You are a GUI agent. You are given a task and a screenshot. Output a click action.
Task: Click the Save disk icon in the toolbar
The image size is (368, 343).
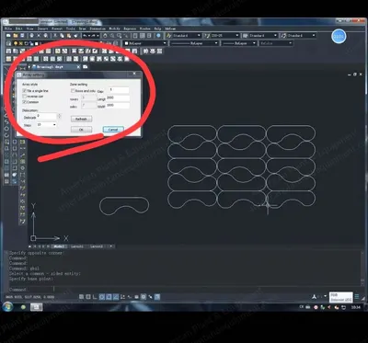(x=22, y=36)
